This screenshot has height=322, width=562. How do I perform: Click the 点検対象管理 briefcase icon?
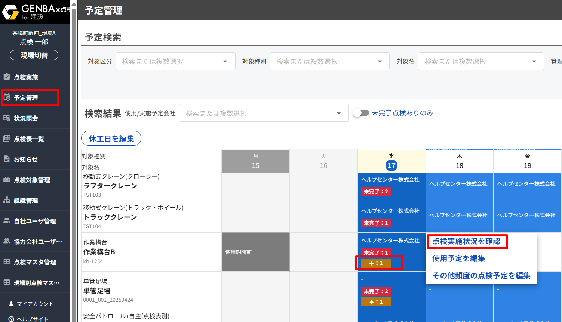coord(7,180)
